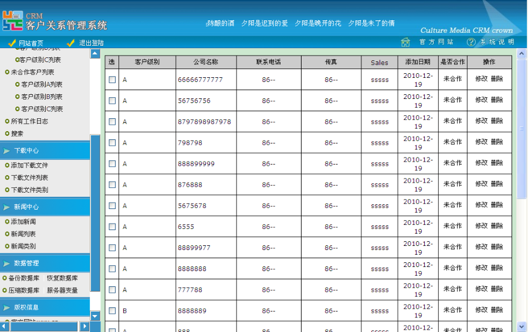Click the house icon for 官方网站
The width and height of the screenshot is (528, 332).
click(405, 42)
